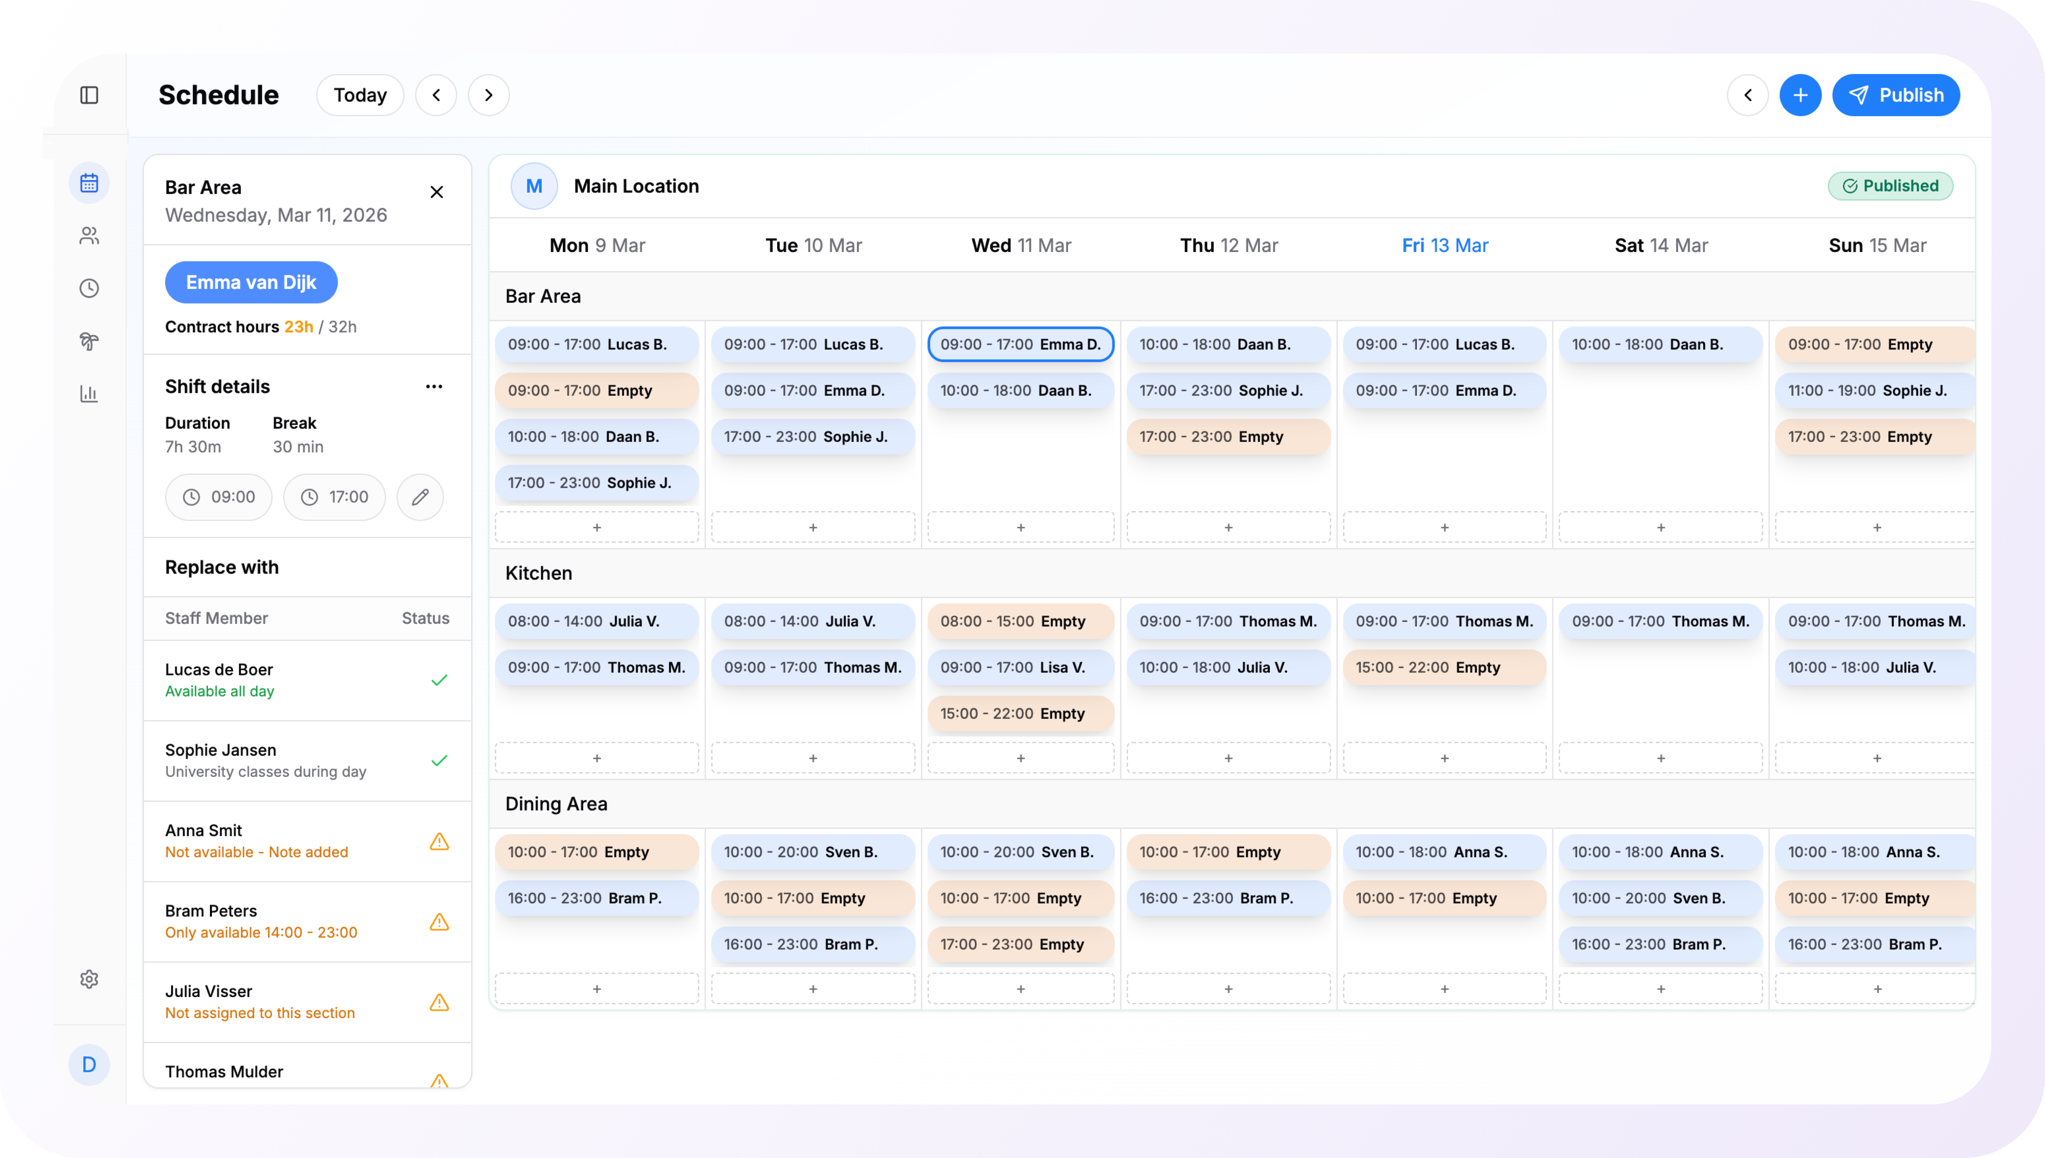Collapse the Kitchen section header

coord(1232,573)
